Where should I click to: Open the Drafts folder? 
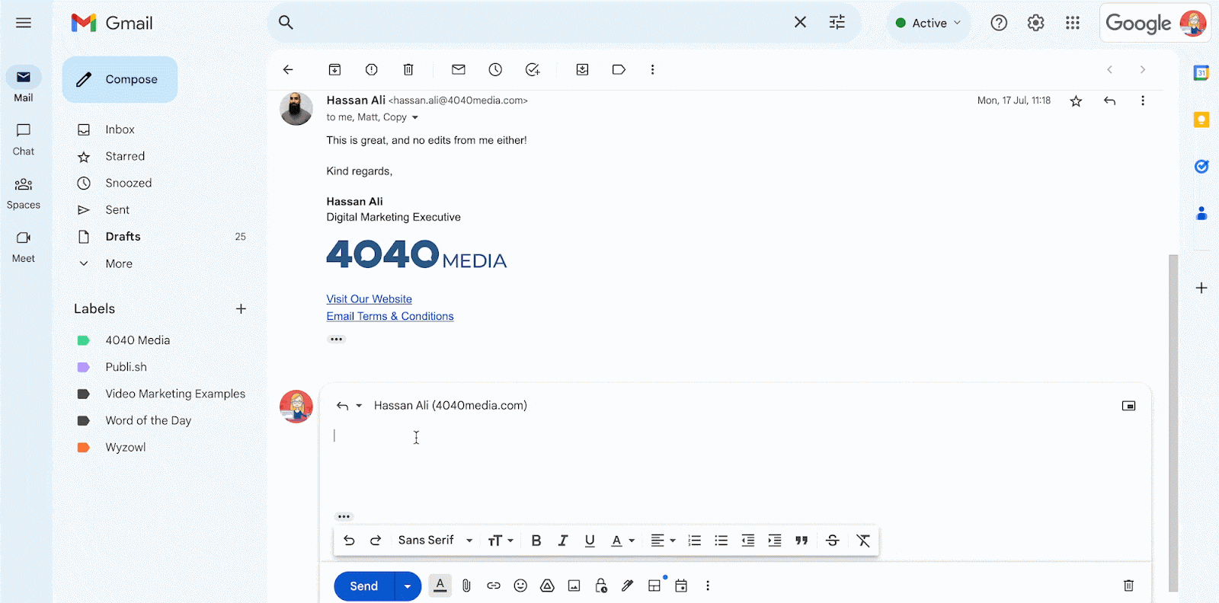click(x=123, y=237)
